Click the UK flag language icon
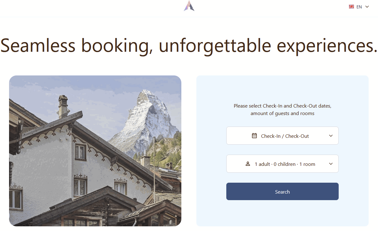This screenshot has height=231, width=378. tap(351, 7)
